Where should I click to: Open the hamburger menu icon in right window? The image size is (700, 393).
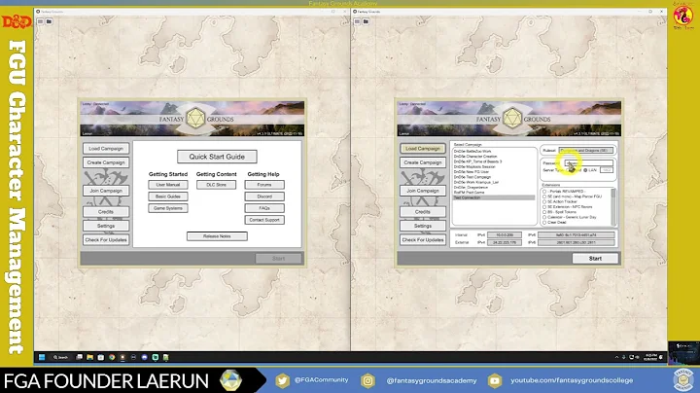(x=357, y=21)
